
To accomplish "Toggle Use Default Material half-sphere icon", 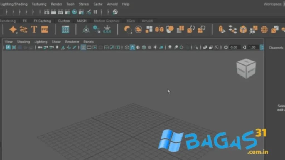I will pyautogui.click(x=138, y=47).
